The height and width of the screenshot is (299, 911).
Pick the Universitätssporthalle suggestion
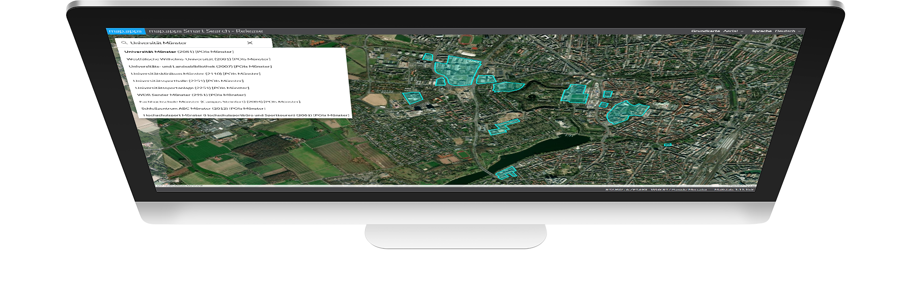click(188, 81)
